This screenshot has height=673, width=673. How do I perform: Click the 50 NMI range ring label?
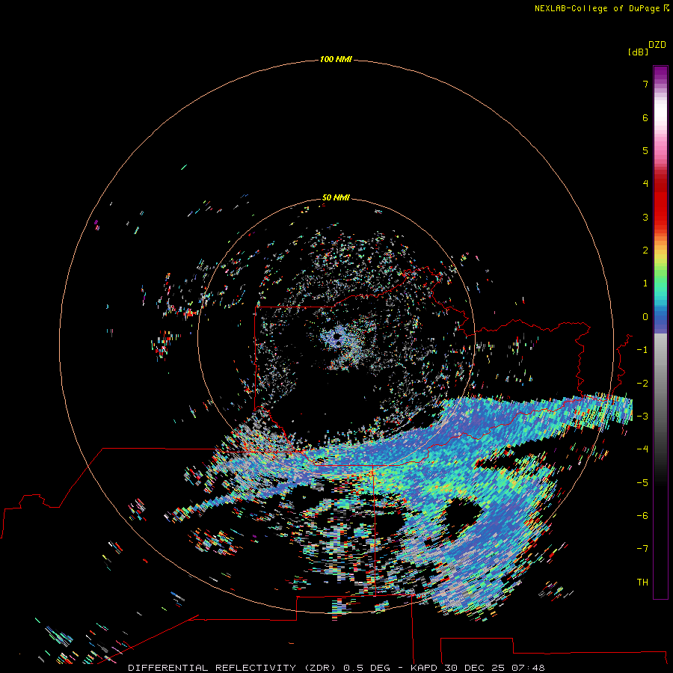336,197
